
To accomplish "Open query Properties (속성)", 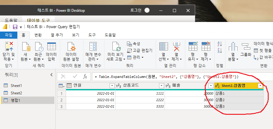I will tap(133, 44).
